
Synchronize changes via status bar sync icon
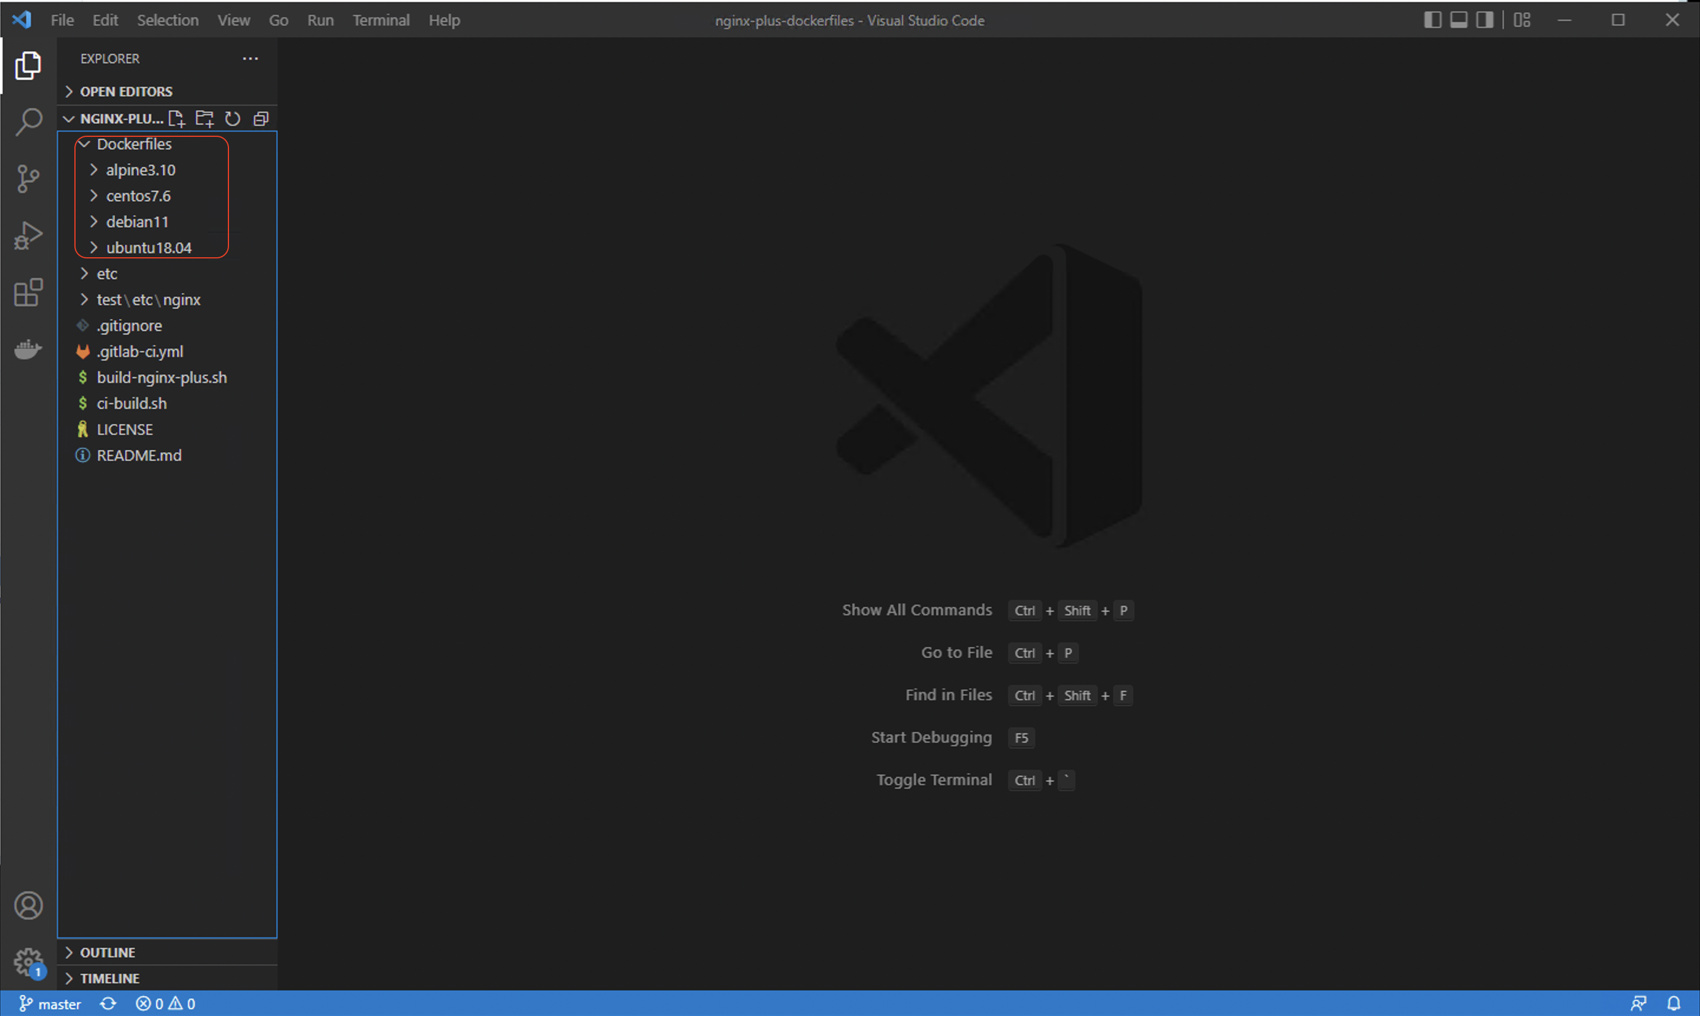tap(108, 1004)
